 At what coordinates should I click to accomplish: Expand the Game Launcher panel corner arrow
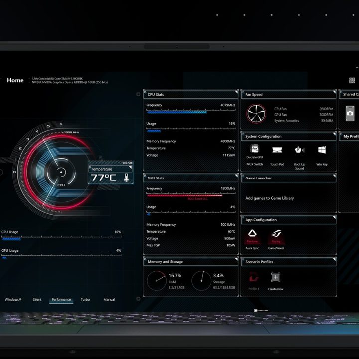334,176
